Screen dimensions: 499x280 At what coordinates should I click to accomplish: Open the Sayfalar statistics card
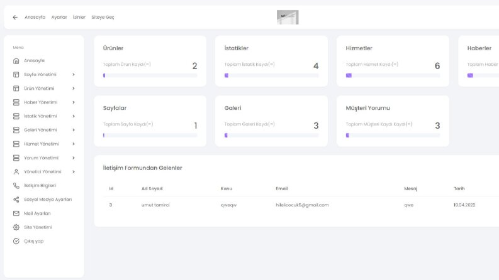150,121
